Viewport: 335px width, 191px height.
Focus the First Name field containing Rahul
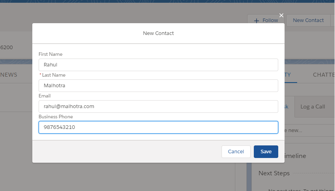[x=158, y=65]
